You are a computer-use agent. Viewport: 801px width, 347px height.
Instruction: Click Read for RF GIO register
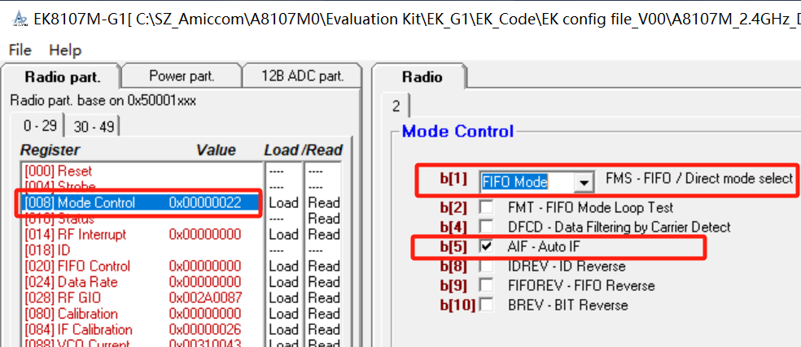tap(324, 298)
